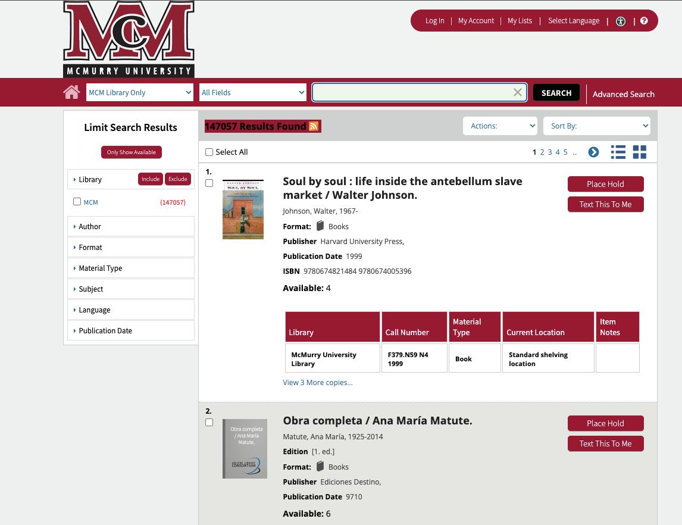The image size is (682, 525).
Task: Click Call Number column header
Action: pyautogui.click(x=414, y=327)
